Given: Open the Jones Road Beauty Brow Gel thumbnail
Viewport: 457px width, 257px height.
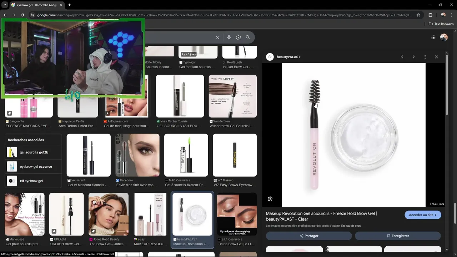Looking at the screenshot, I should (x=109, y=214).
